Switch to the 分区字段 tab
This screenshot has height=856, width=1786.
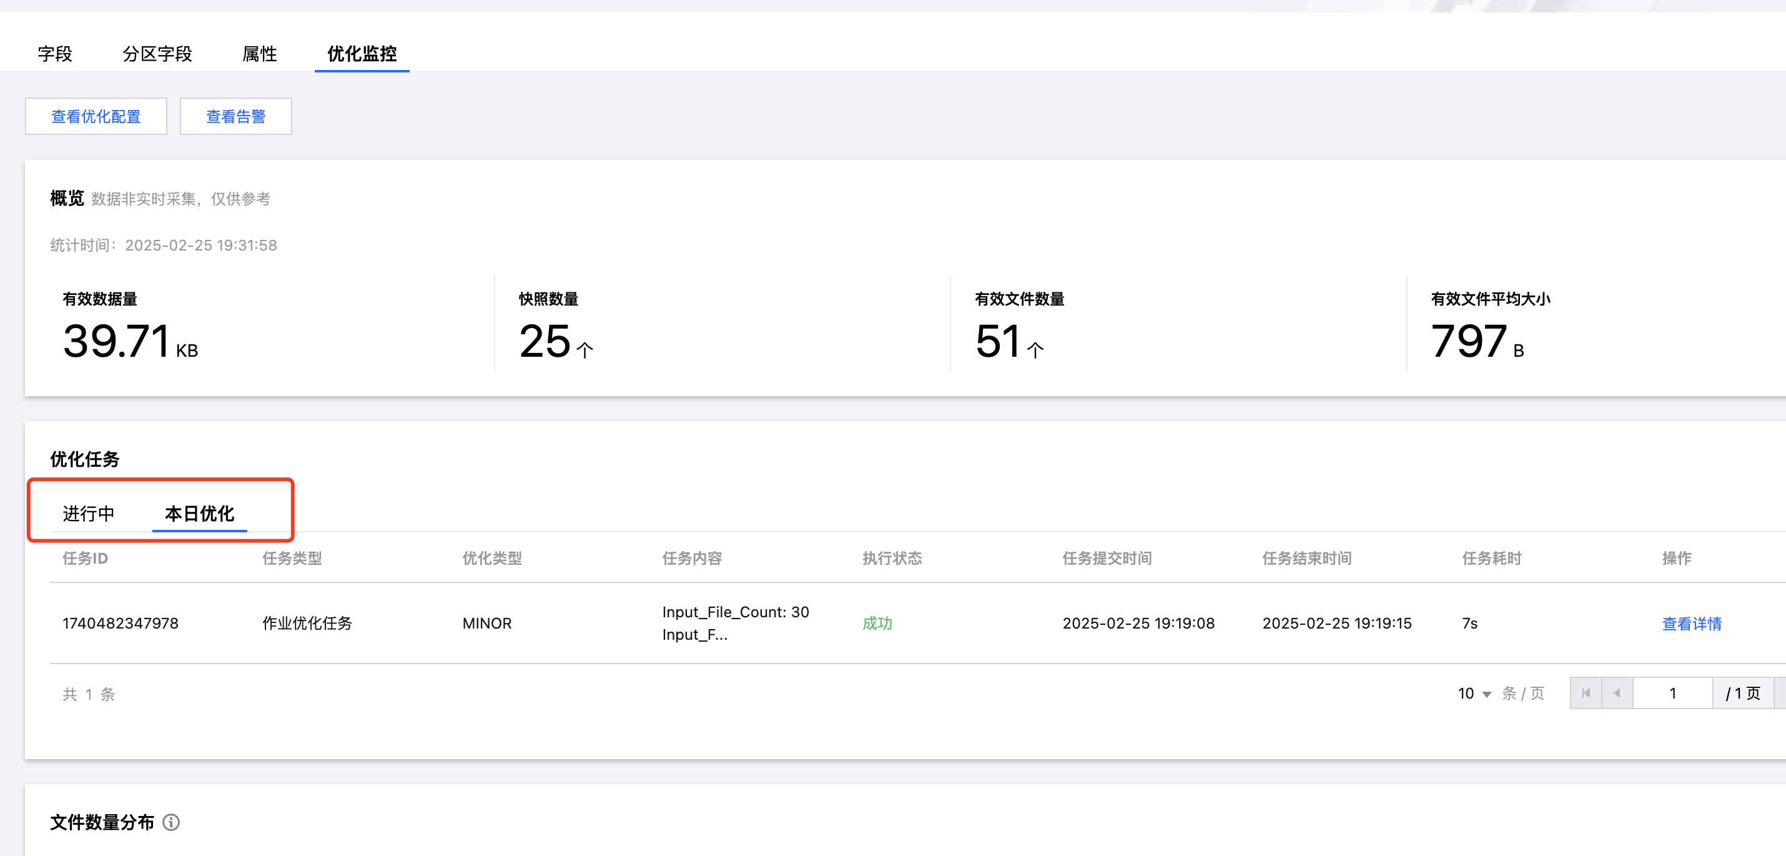pyautogui.click(x=157, y=53)
